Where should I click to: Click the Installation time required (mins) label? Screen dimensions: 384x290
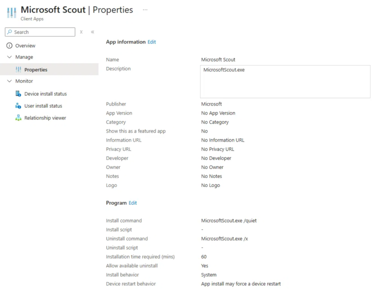pyautogui.click(x=140, y=256)
